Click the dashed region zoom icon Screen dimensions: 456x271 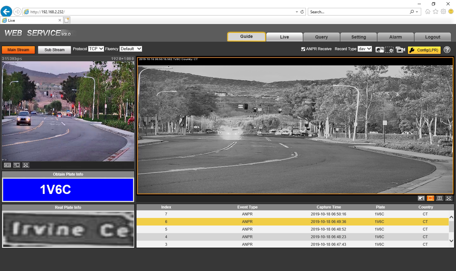(389, 50)
